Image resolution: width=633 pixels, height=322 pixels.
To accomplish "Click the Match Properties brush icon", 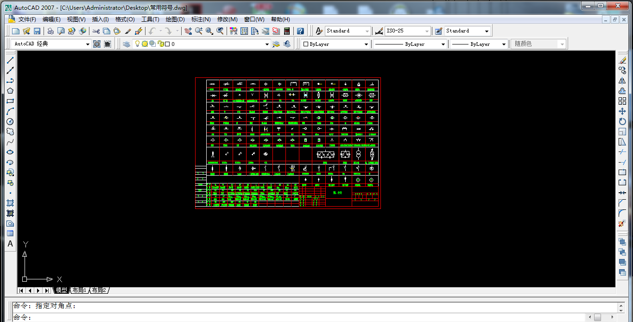I will coord(128,31).
